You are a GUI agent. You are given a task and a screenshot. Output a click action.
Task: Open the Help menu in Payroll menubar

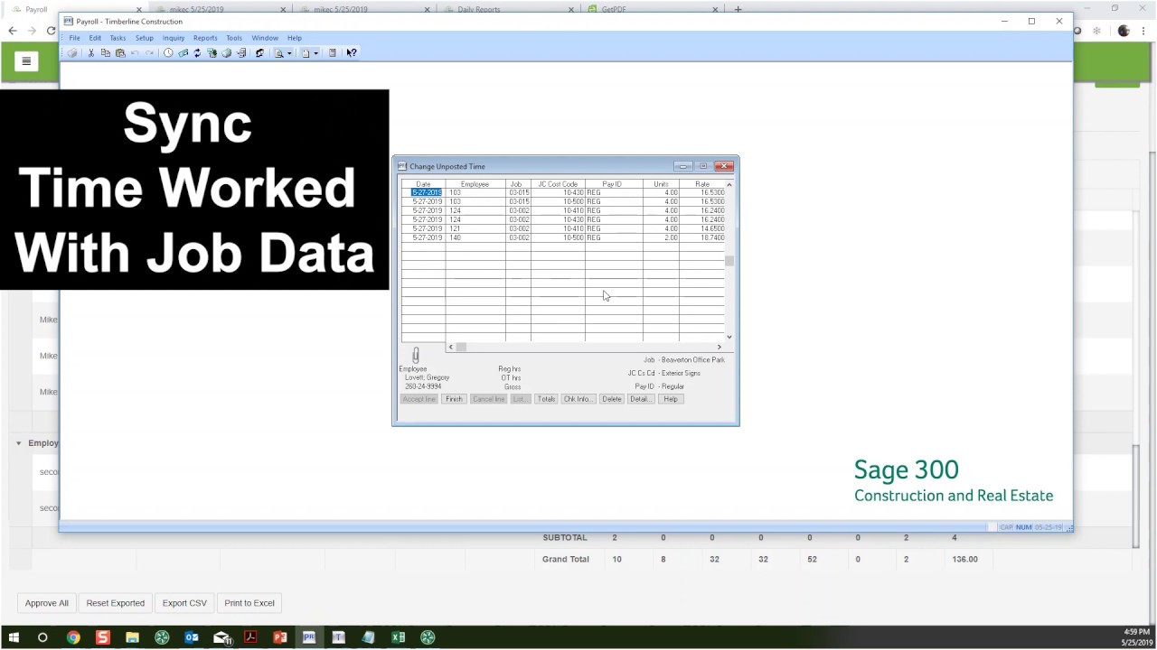point(295,38)
